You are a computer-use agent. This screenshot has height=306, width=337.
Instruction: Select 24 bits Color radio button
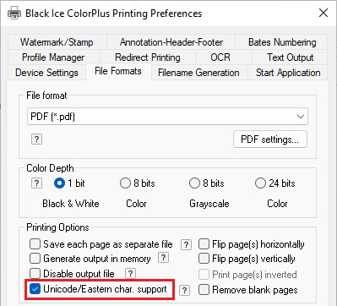coord(260,183)
